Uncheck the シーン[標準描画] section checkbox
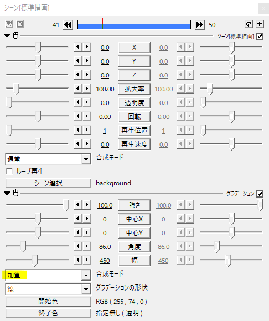This screenshot has width=269, height=321. (x=260, y=36)
